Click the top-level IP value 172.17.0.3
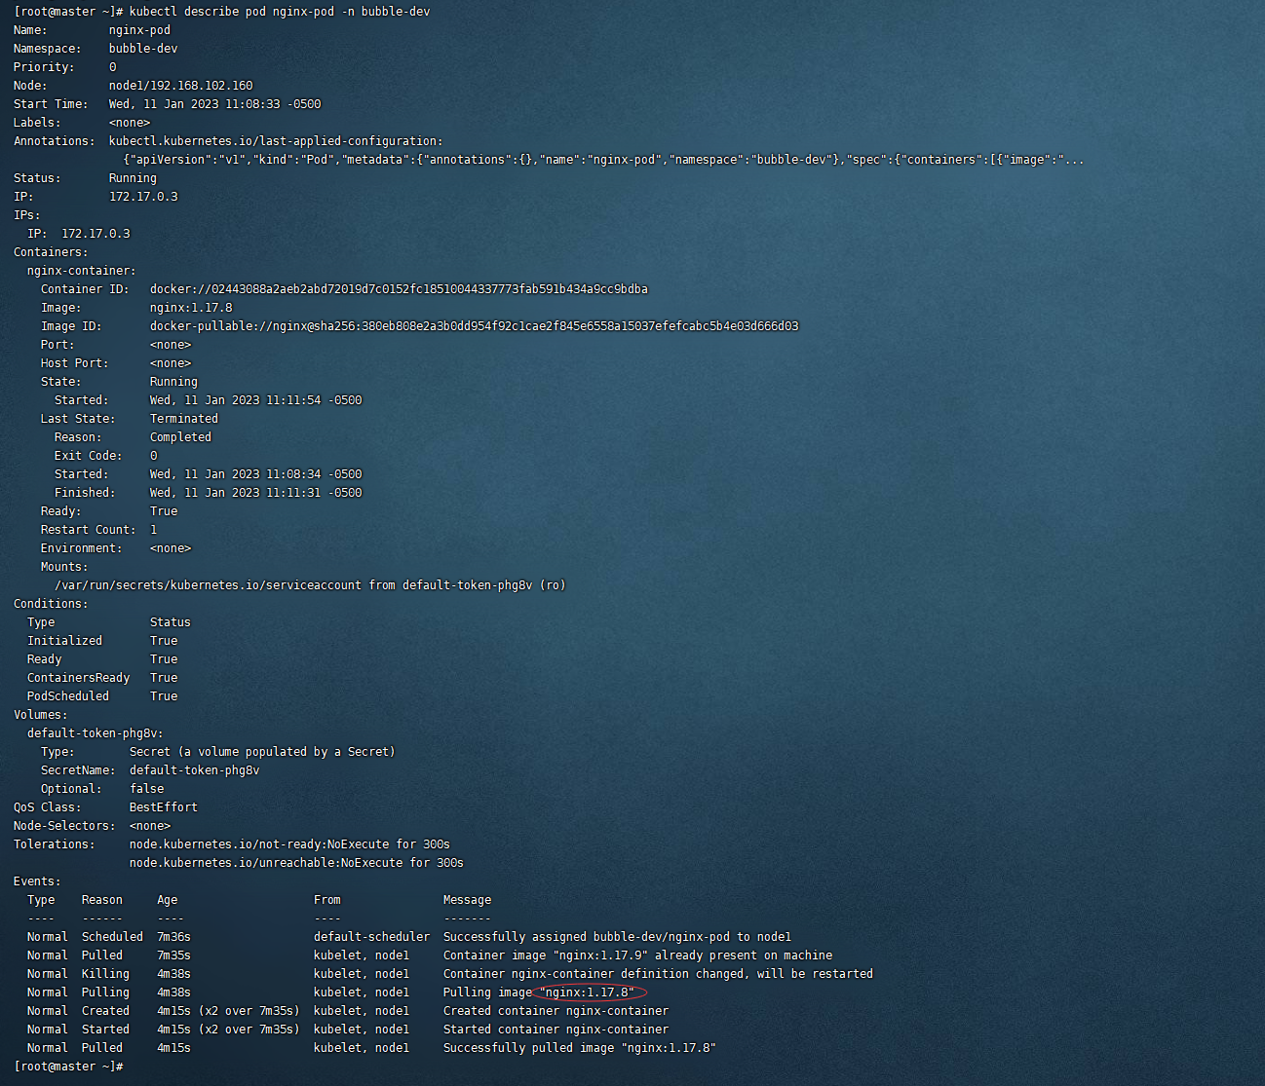Screen dimensions: 1265x1086 click(143, 197)
